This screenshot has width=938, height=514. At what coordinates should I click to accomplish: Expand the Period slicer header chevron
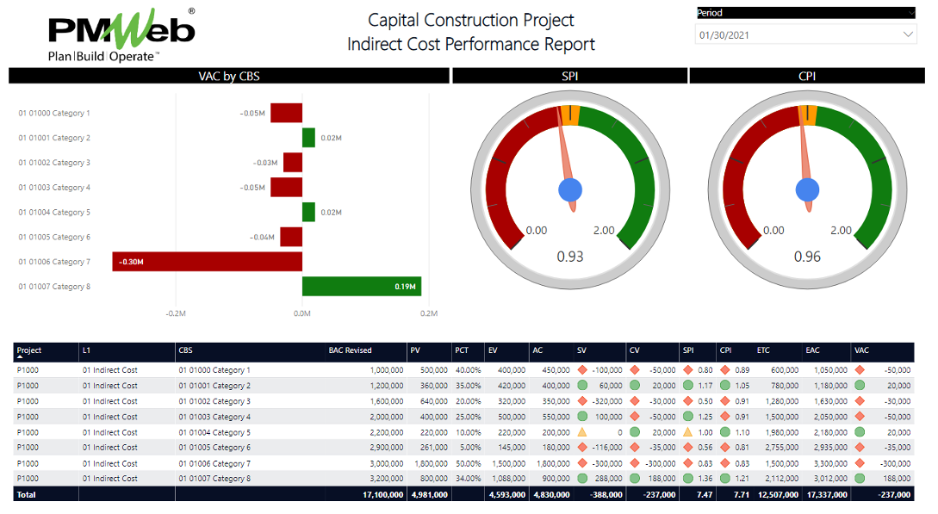[x=910, y=13]
